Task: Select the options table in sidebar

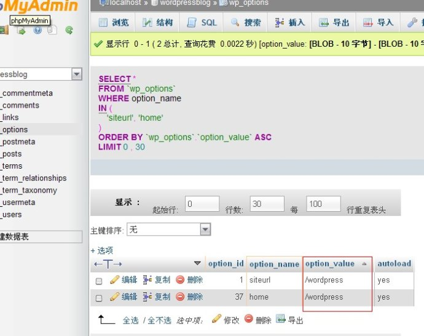Action: (x=14, y=129)
